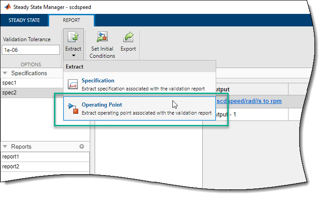Click the Set Initial Conditions icon
This screenshot has width=322, height=197.
pyautogui.click(x=102, y=38)
